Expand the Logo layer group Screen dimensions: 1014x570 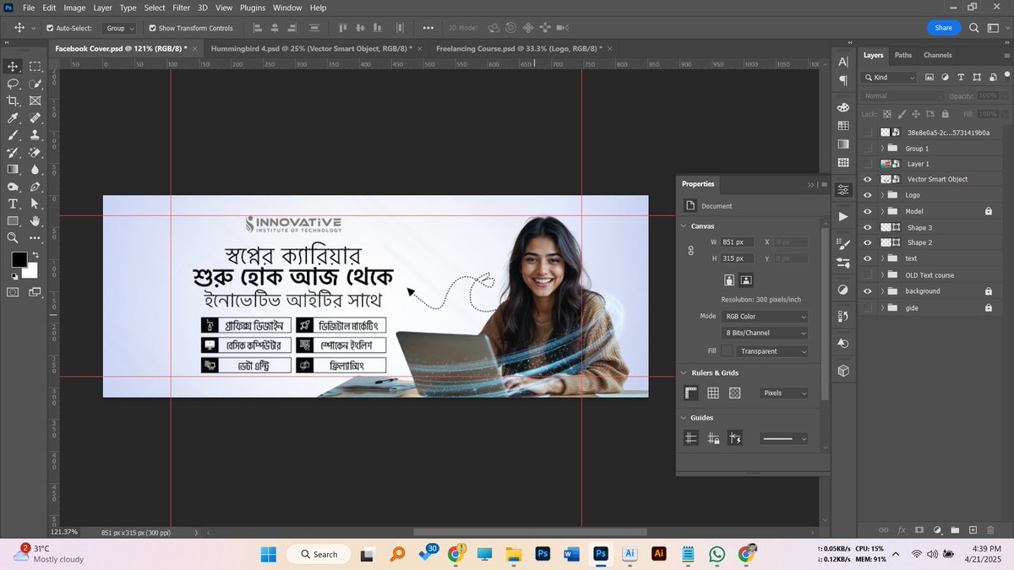pyautogui.click(x=882, y=195)
